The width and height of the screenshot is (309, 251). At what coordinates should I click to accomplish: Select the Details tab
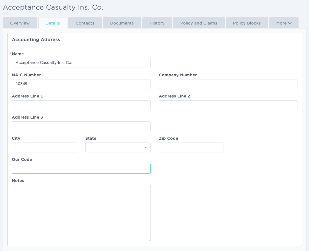pos(53,23)
